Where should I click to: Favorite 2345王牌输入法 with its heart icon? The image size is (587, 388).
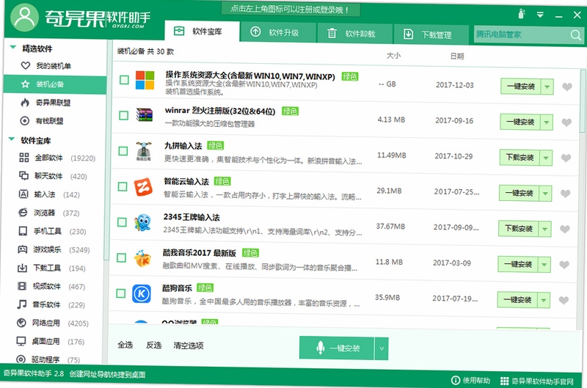point(565,229)
